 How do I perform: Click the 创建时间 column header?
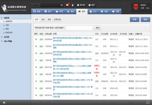[x=139, y=34]
